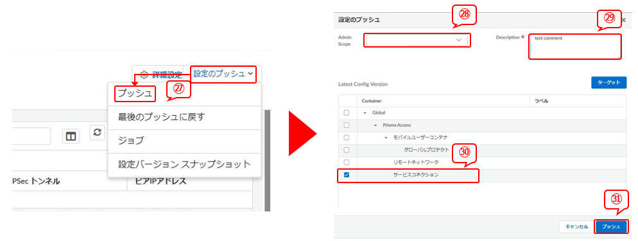
Task: Collapse the Global tree node arrow
Action: pyautogui.click(x=365, y=112)
